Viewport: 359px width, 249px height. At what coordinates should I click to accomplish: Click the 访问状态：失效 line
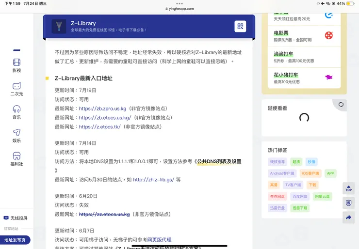point(72,205)
